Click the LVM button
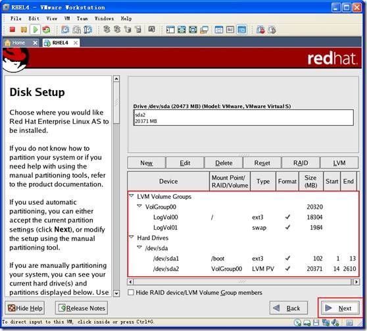Viewport: 367px width, 331px height. 339,163
